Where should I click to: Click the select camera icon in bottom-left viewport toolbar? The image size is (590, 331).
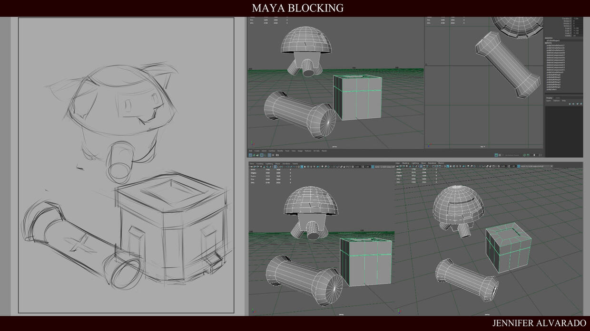click(x=252, y=167)
